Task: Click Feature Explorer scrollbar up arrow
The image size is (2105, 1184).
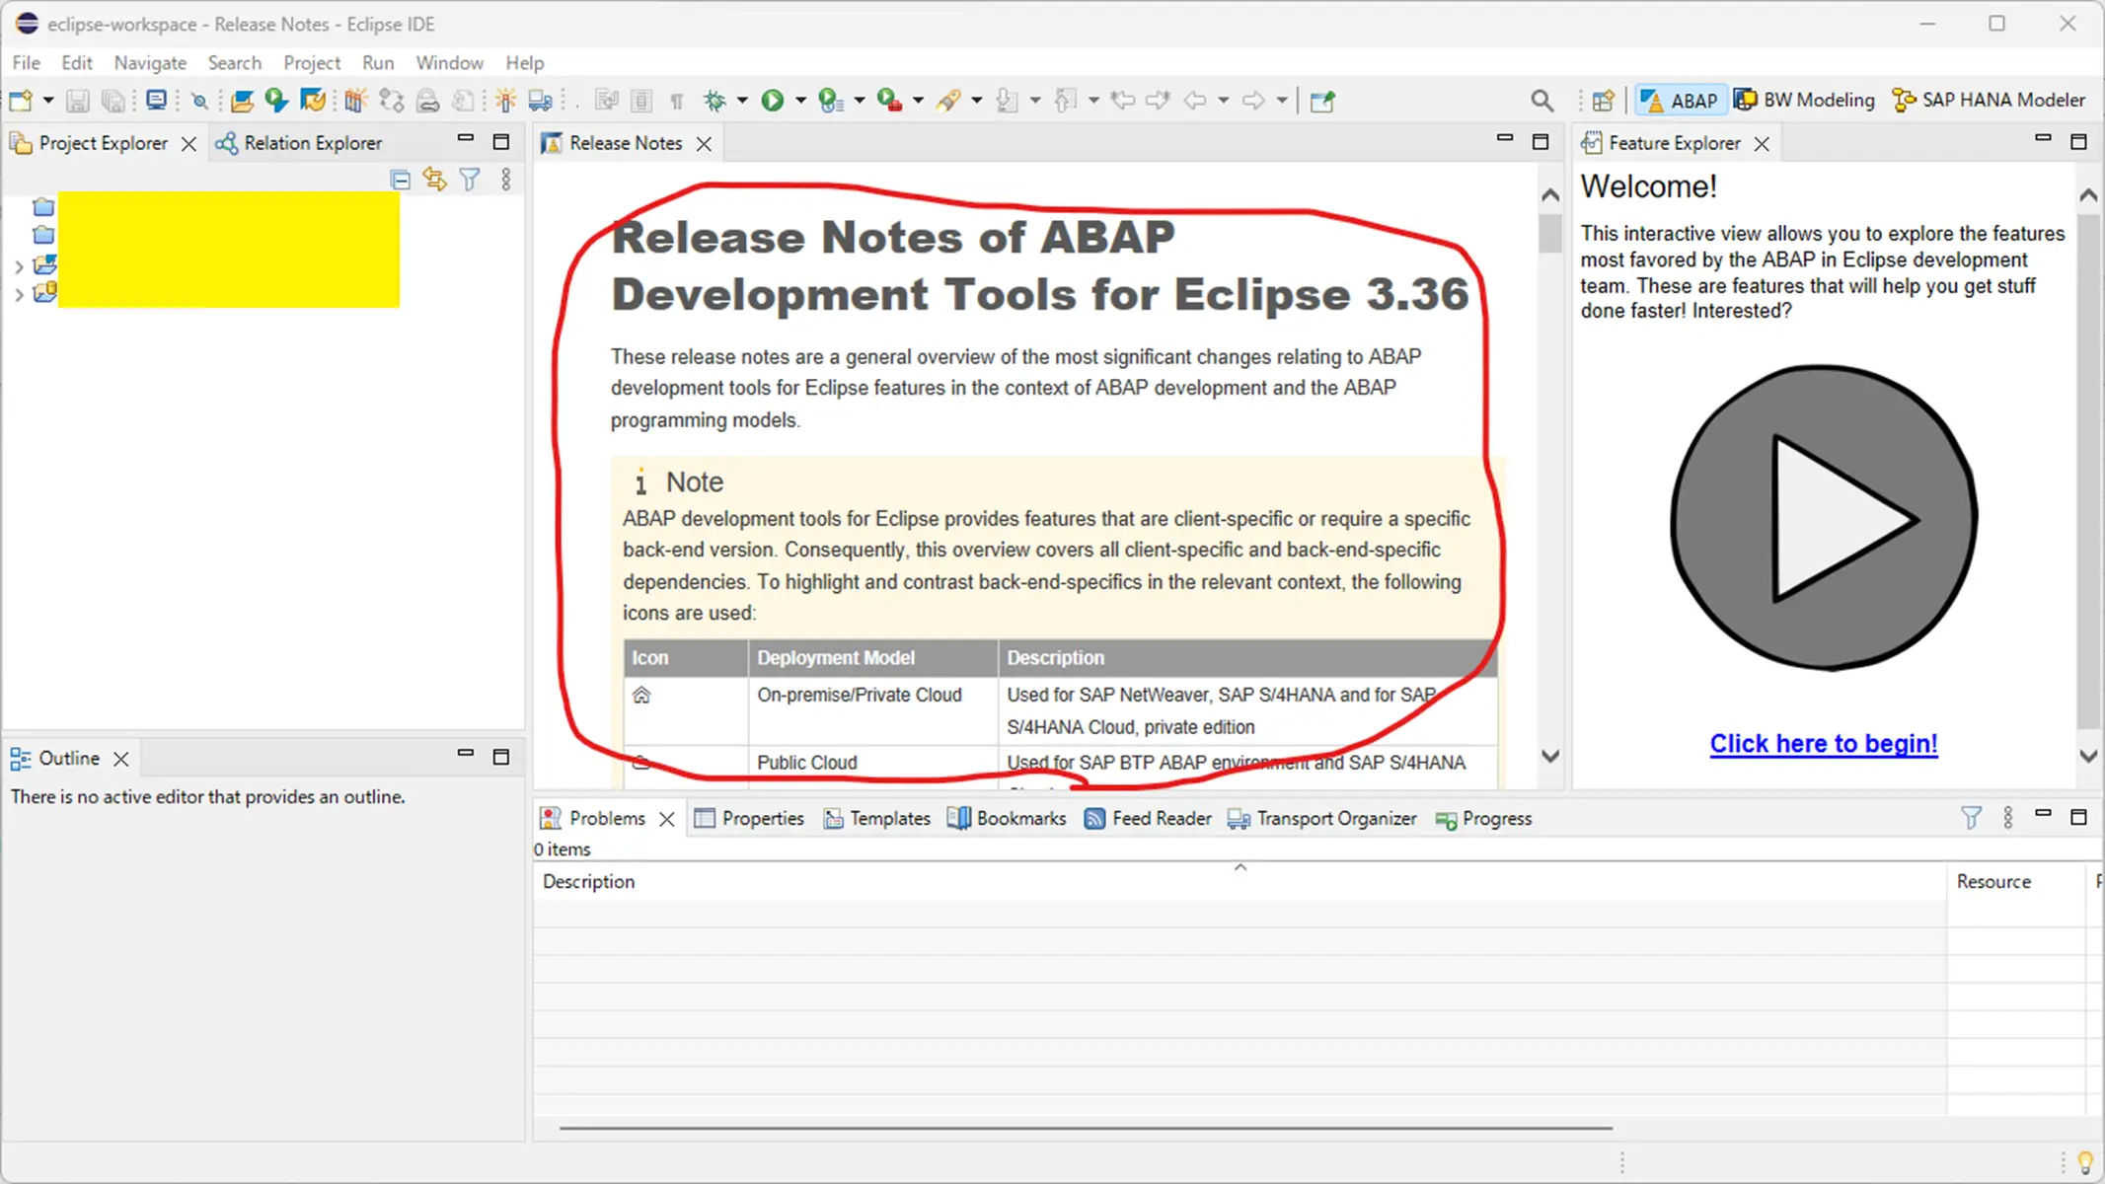Action: tap(2088, 195)
